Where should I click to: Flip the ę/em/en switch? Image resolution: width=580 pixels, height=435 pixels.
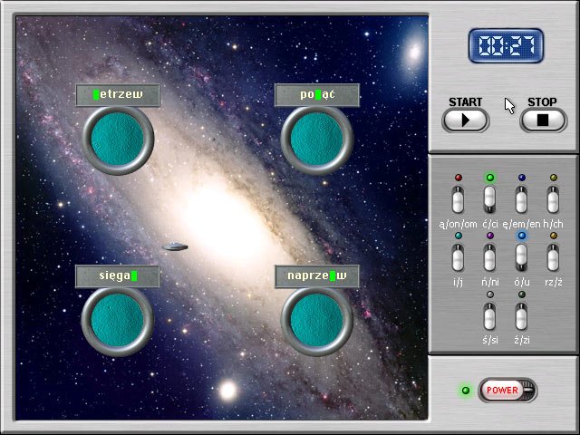point(521,199)
